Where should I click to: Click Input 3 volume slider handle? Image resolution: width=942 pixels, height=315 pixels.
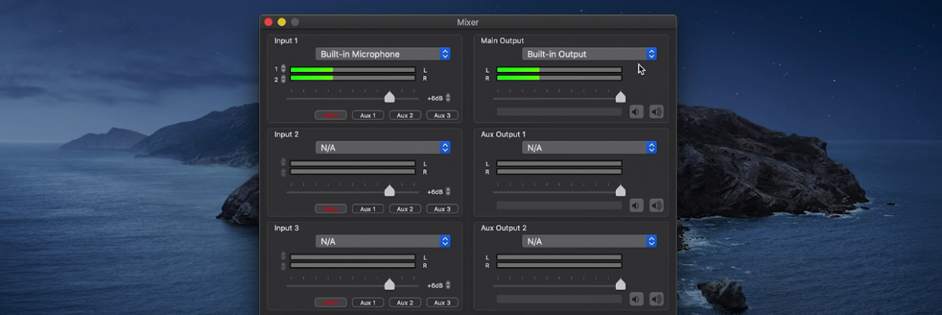tap(390, 285)
